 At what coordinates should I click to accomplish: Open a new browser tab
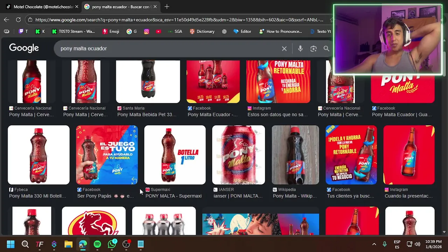[167, 7]
